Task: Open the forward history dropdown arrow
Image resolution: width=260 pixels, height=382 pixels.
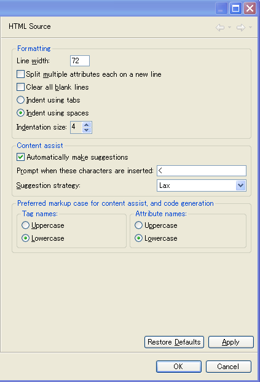Action: pyautogui.click(x=251, y=27)
